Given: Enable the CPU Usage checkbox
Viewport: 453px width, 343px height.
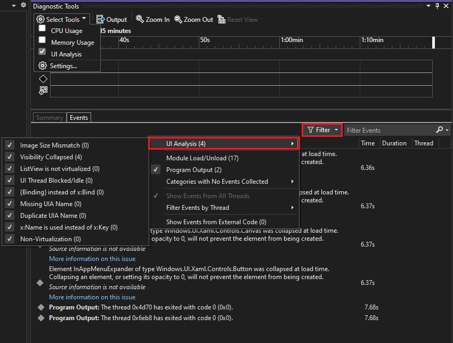Looking at the screenshot, I should click(x=41, y=30).
